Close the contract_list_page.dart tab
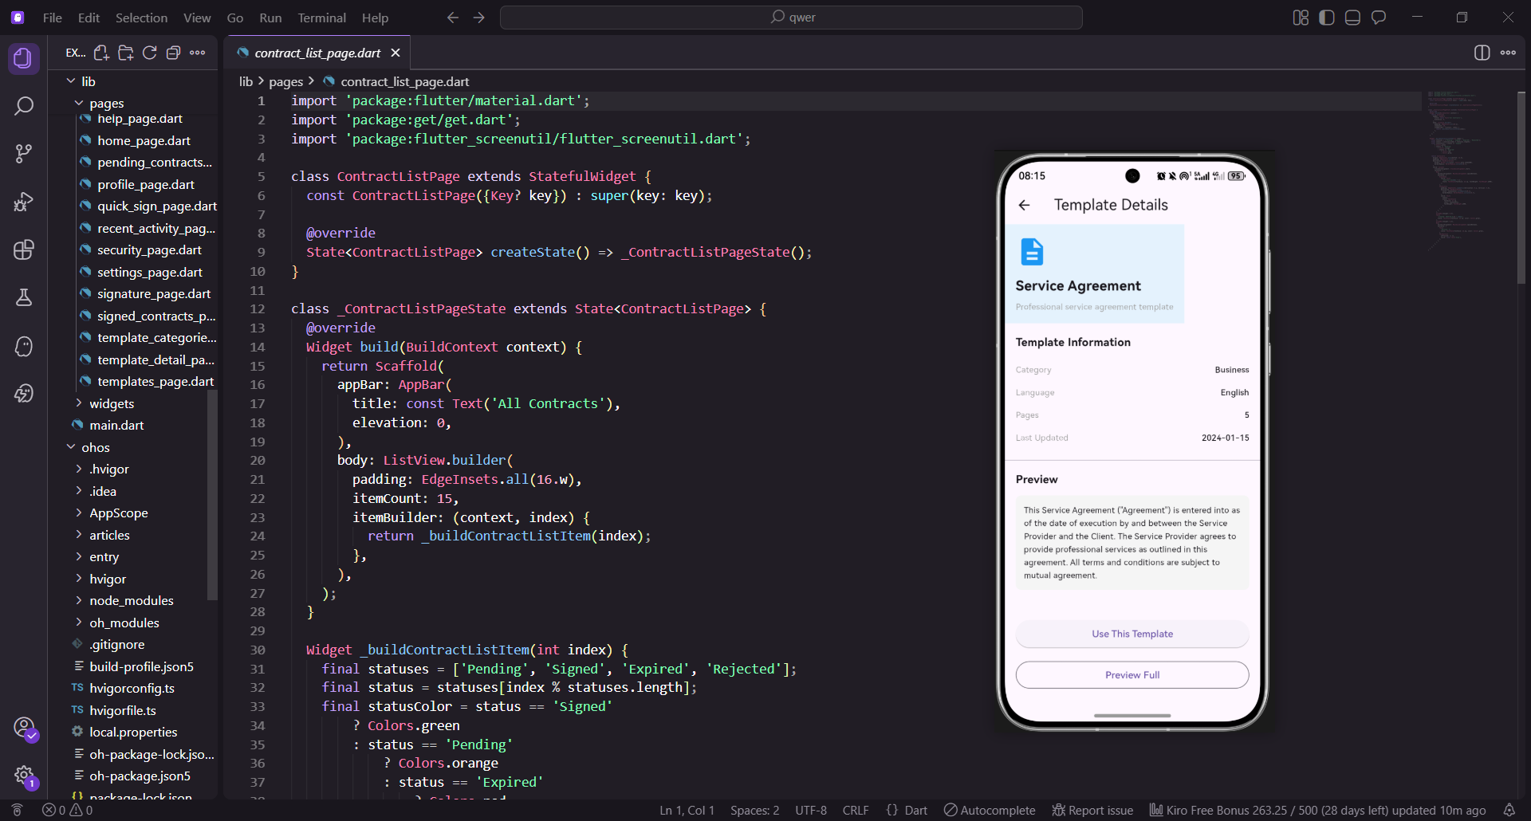The image size is (1531, 821). 396,53
